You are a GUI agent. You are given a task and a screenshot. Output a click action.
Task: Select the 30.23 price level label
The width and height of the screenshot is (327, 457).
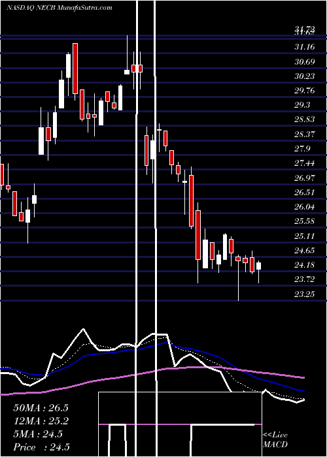click(305, 76)
